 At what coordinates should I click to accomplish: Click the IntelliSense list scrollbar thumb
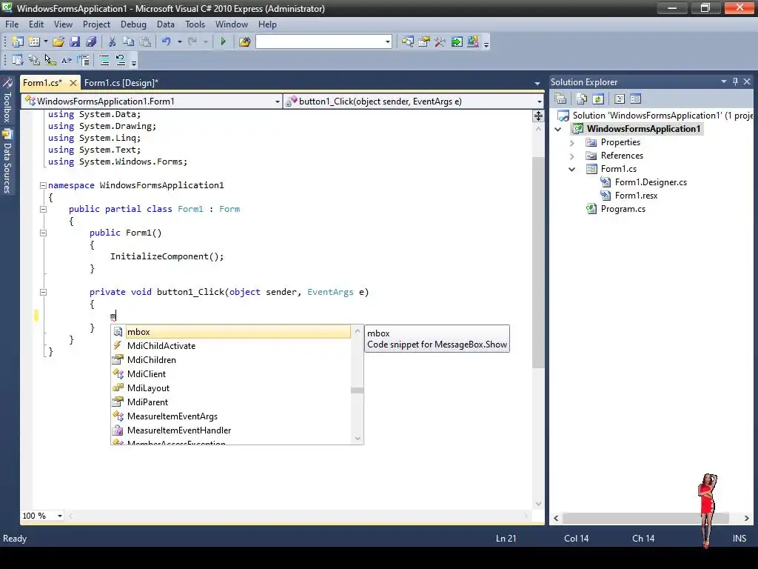tap(358, 390)
